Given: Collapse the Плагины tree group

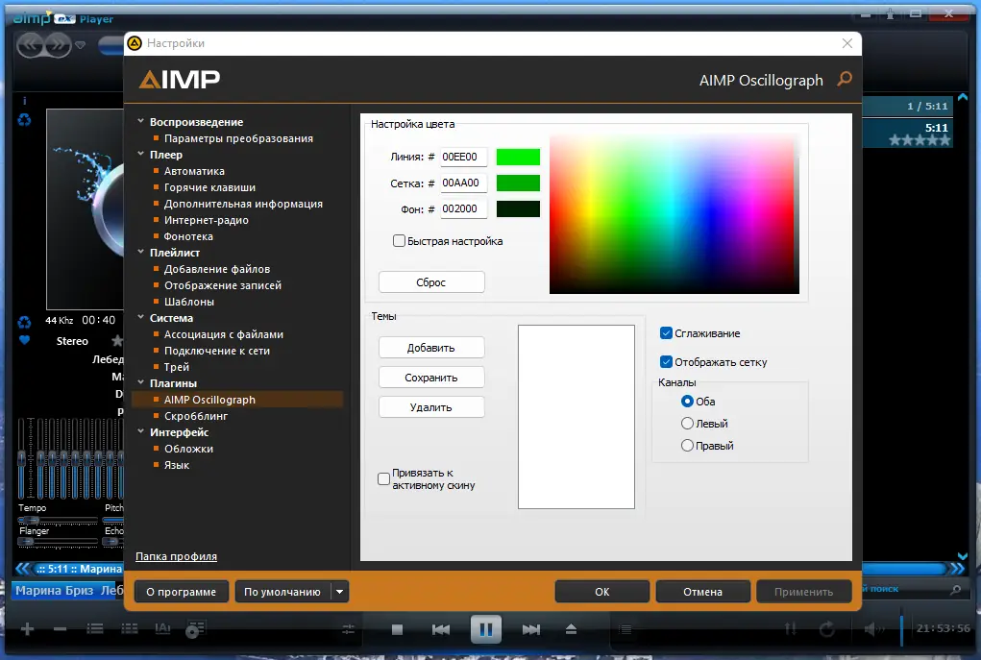Looking at the screenshot, I should pyautogui.click(x=141, y=383).
